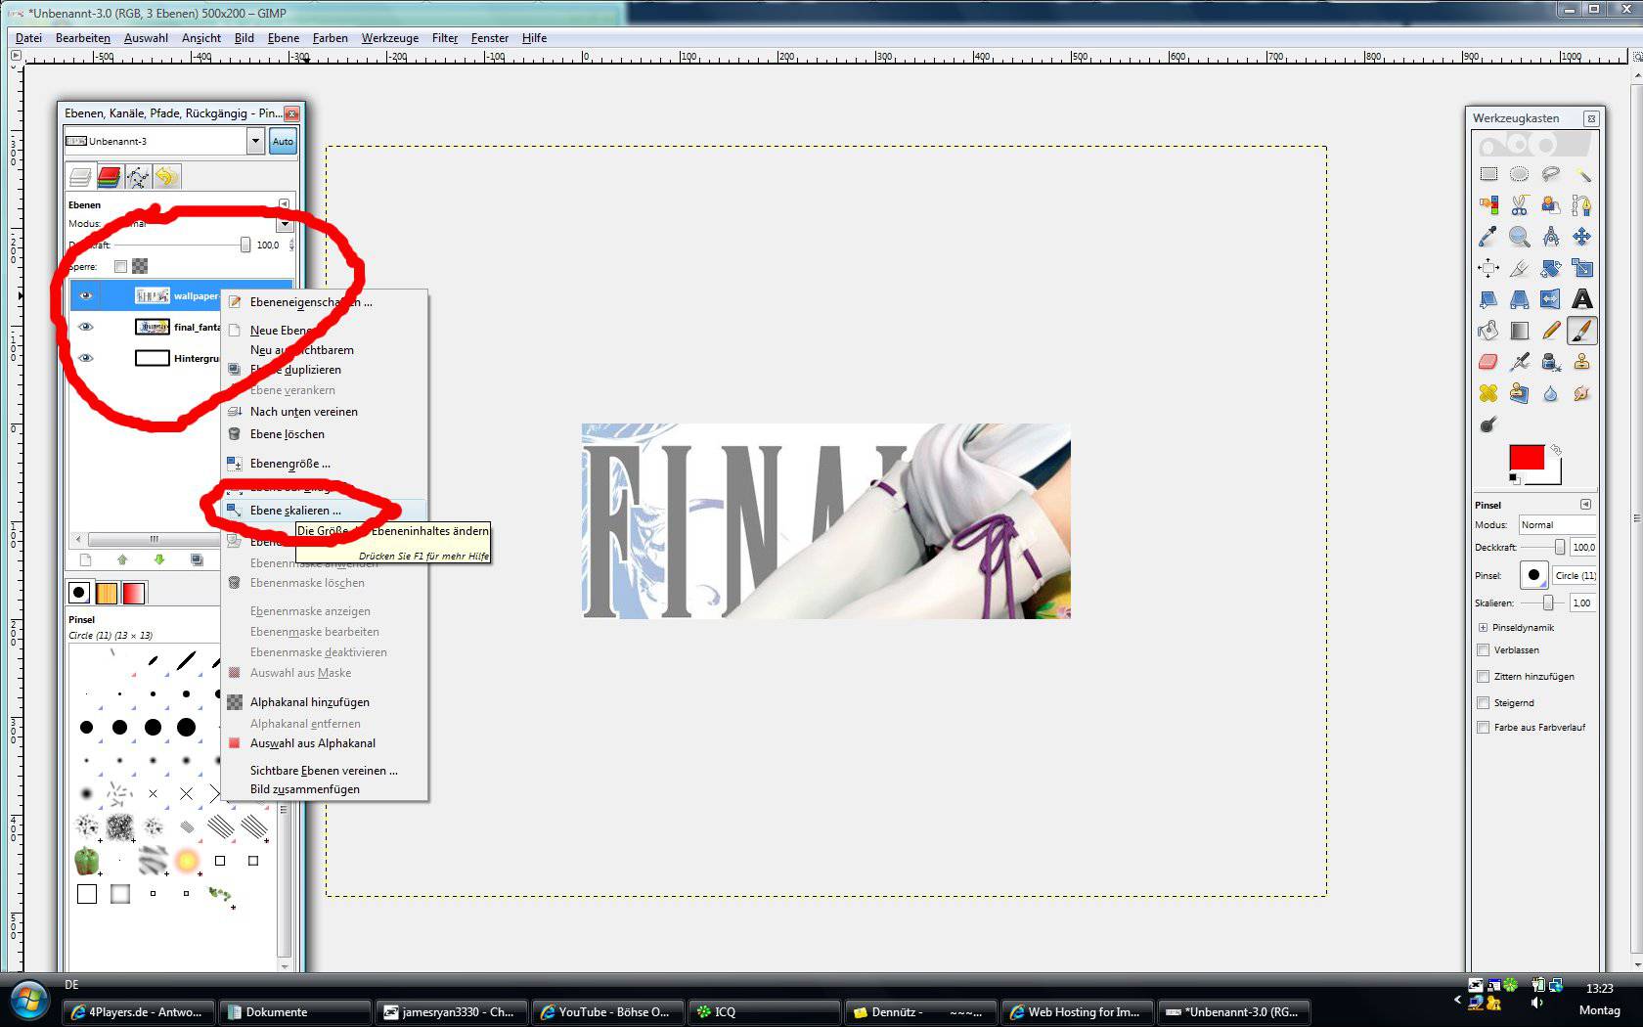This screenshot has height=1027, width=1643.
Task: Choose Alphakanal hinzufügen menu entry
Action: pos(325,702)
